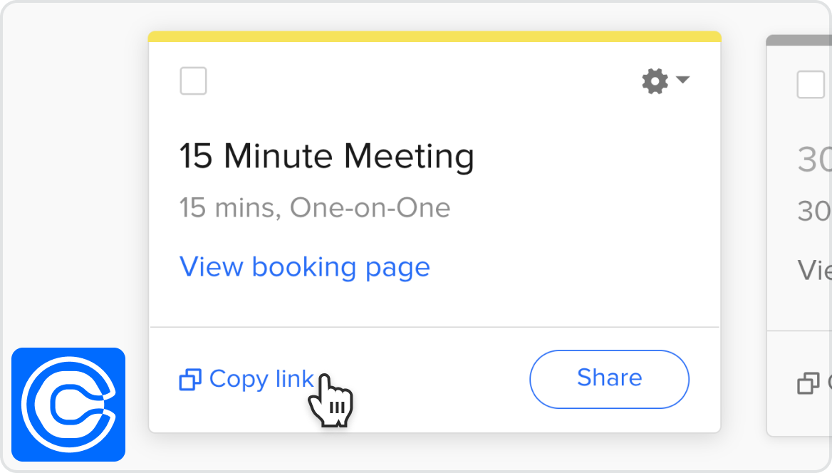Click the gray color strip on second card
The image size is (832, 473).
pos(798,40)
